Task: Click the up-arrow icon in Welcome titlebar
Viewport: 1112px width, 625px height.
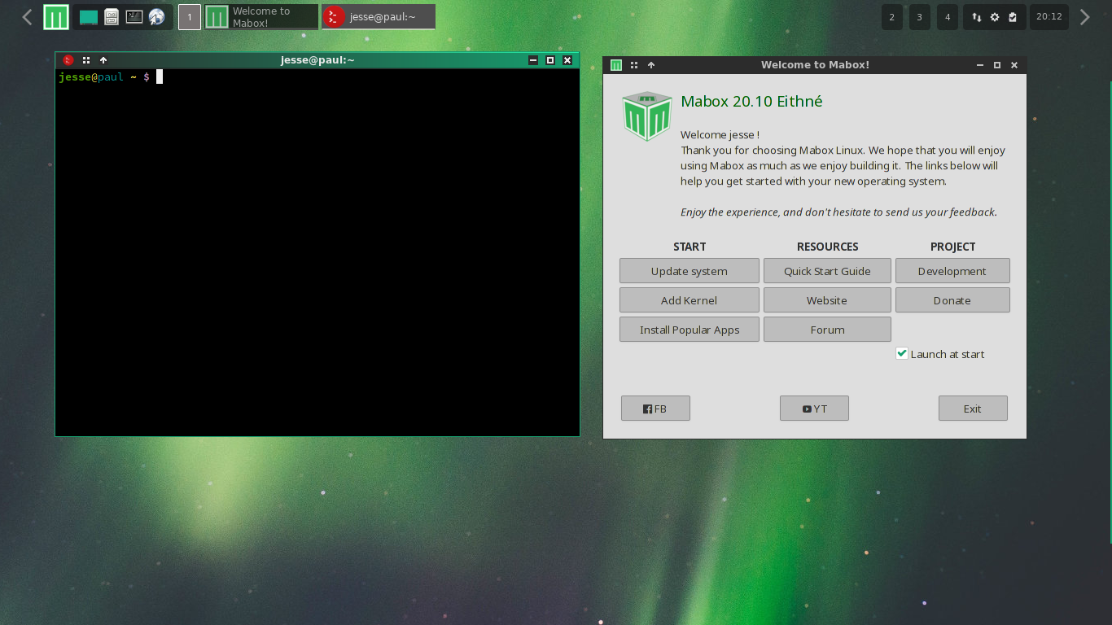Action: coord(651,65)
